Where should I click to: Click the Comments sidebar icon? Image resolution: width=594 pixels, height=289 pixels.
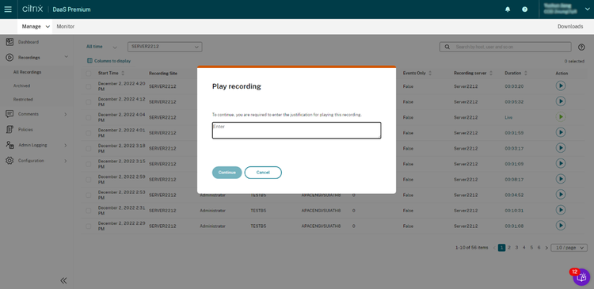pyautogui.click(x=10, y=114)
